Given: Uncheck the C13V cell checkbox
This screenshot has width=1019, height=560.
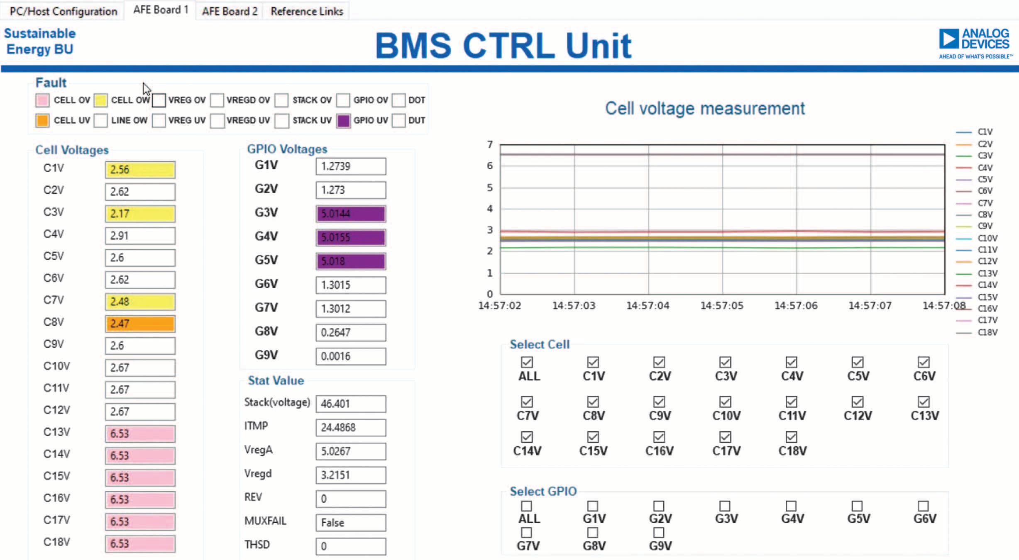Looking at the screenshot, I should pos(924,402).
